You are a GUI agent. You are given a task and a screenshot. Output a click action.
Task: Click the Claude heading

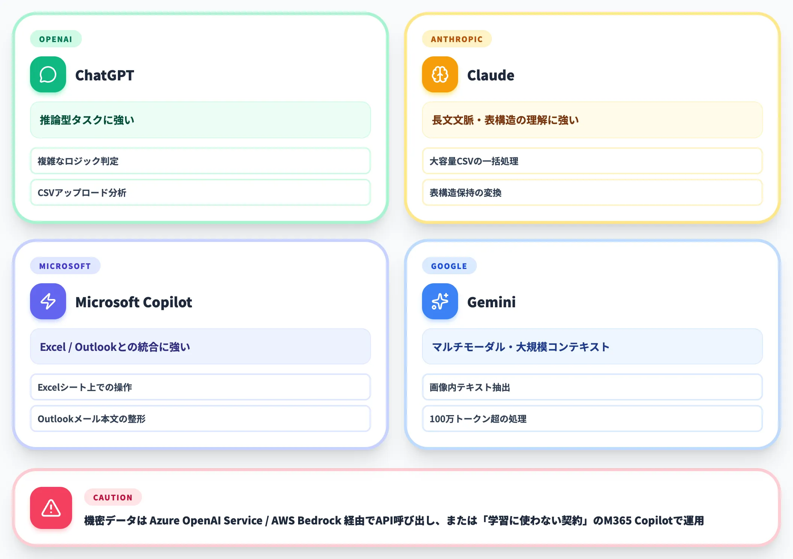pos(491,75)
